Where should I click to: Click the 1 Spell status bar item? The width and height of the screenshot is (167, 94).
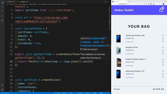94,93
